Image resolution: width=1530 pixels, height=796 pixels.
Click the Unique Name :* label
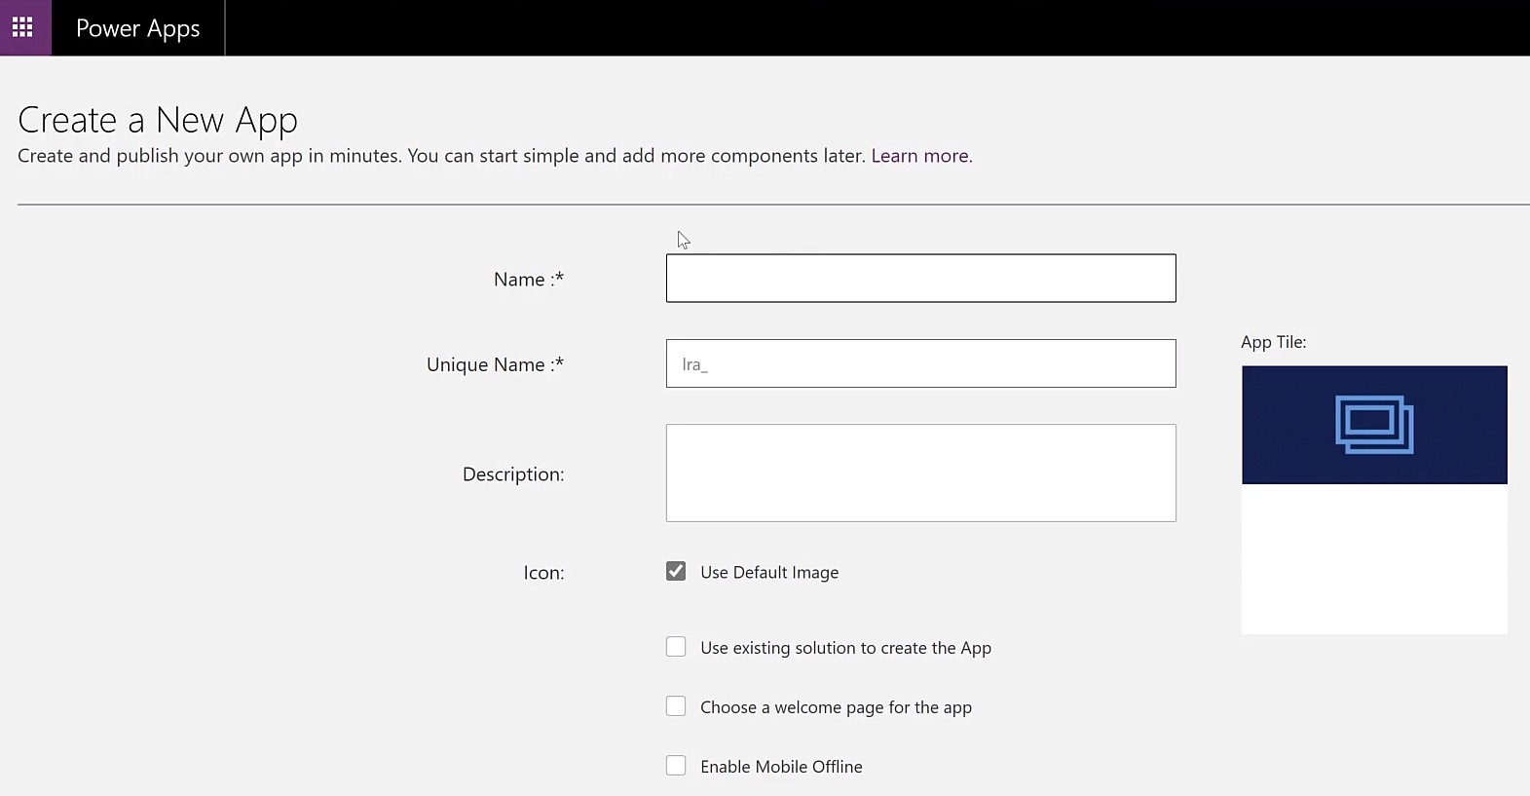(496, 364)
